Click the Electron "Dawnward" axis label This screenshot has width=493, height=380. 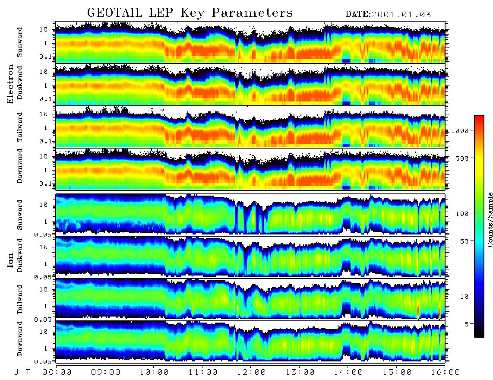[20, 166]
